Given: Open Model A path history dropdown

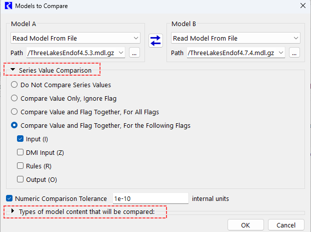Looking at the screenshot, I should 121,52.
